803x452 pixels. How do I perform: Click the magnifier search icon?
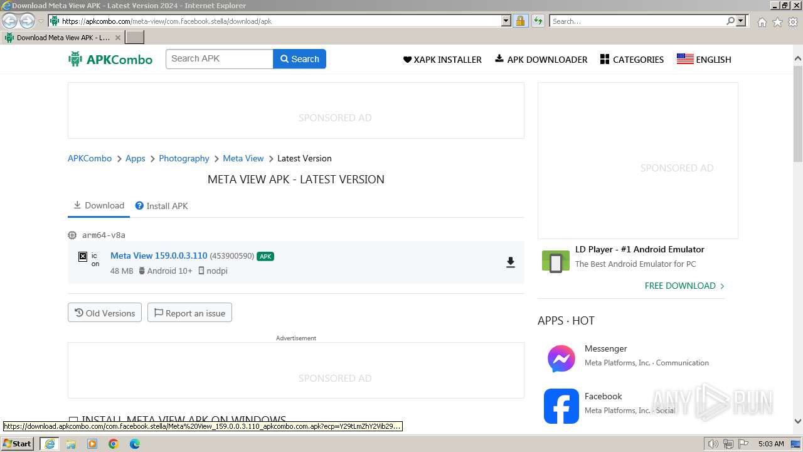(730, 21)
